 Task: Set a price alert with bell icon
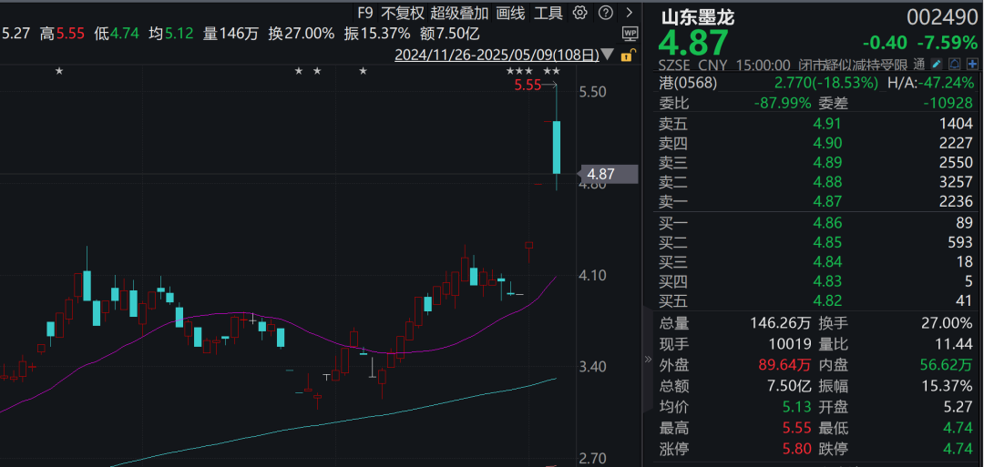point(955,64)
